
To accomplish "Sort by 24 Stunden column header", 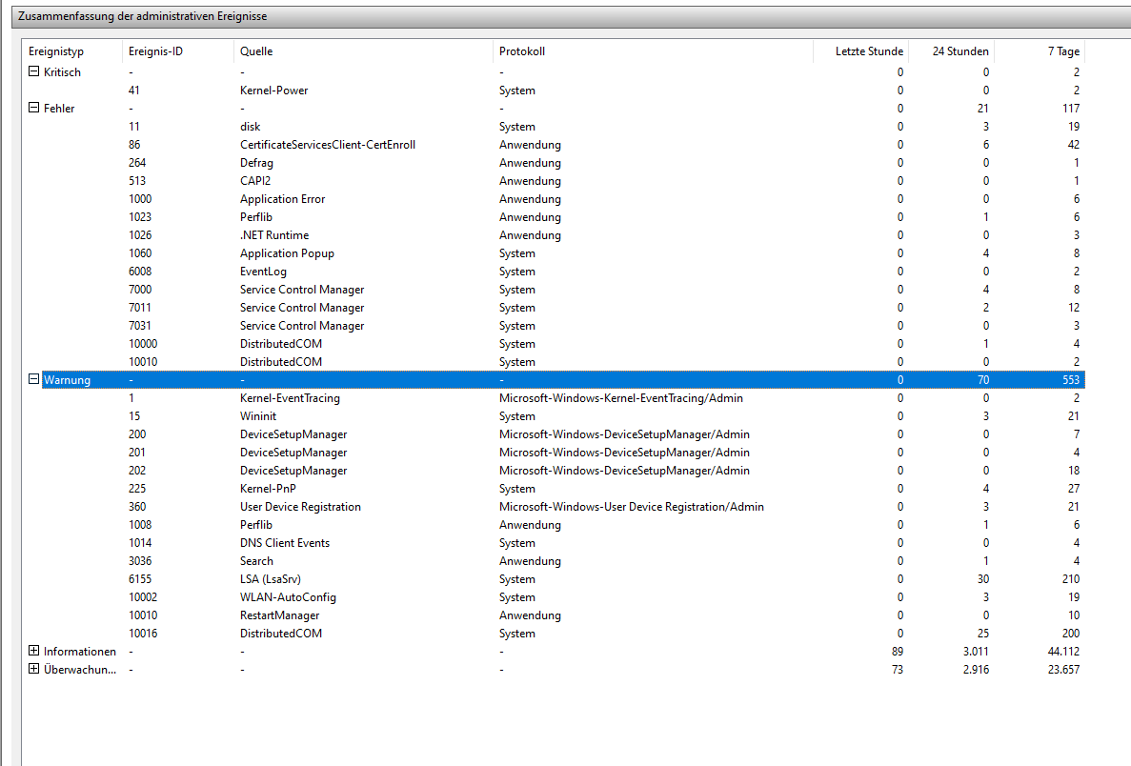I will coord(952,51).
